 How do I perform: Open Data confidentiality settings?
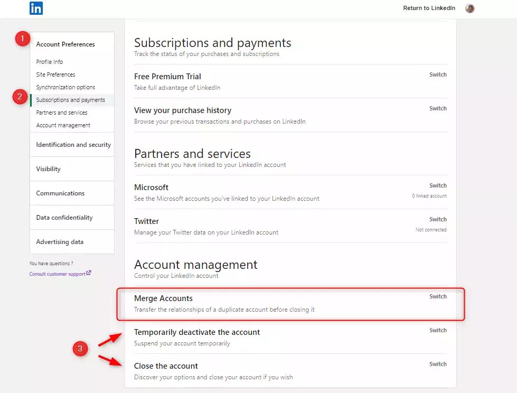(x=63, y=217)
